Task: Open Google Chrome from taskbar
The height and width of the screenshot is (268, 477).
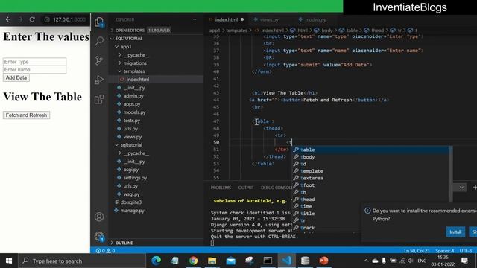Action: (x=194, y=261)
